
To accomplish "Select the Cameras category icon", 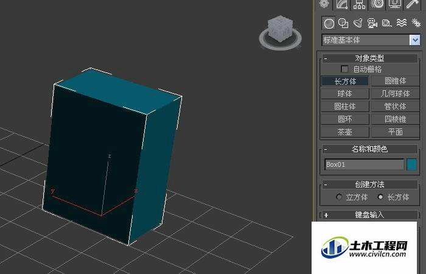I will point(372,23).
